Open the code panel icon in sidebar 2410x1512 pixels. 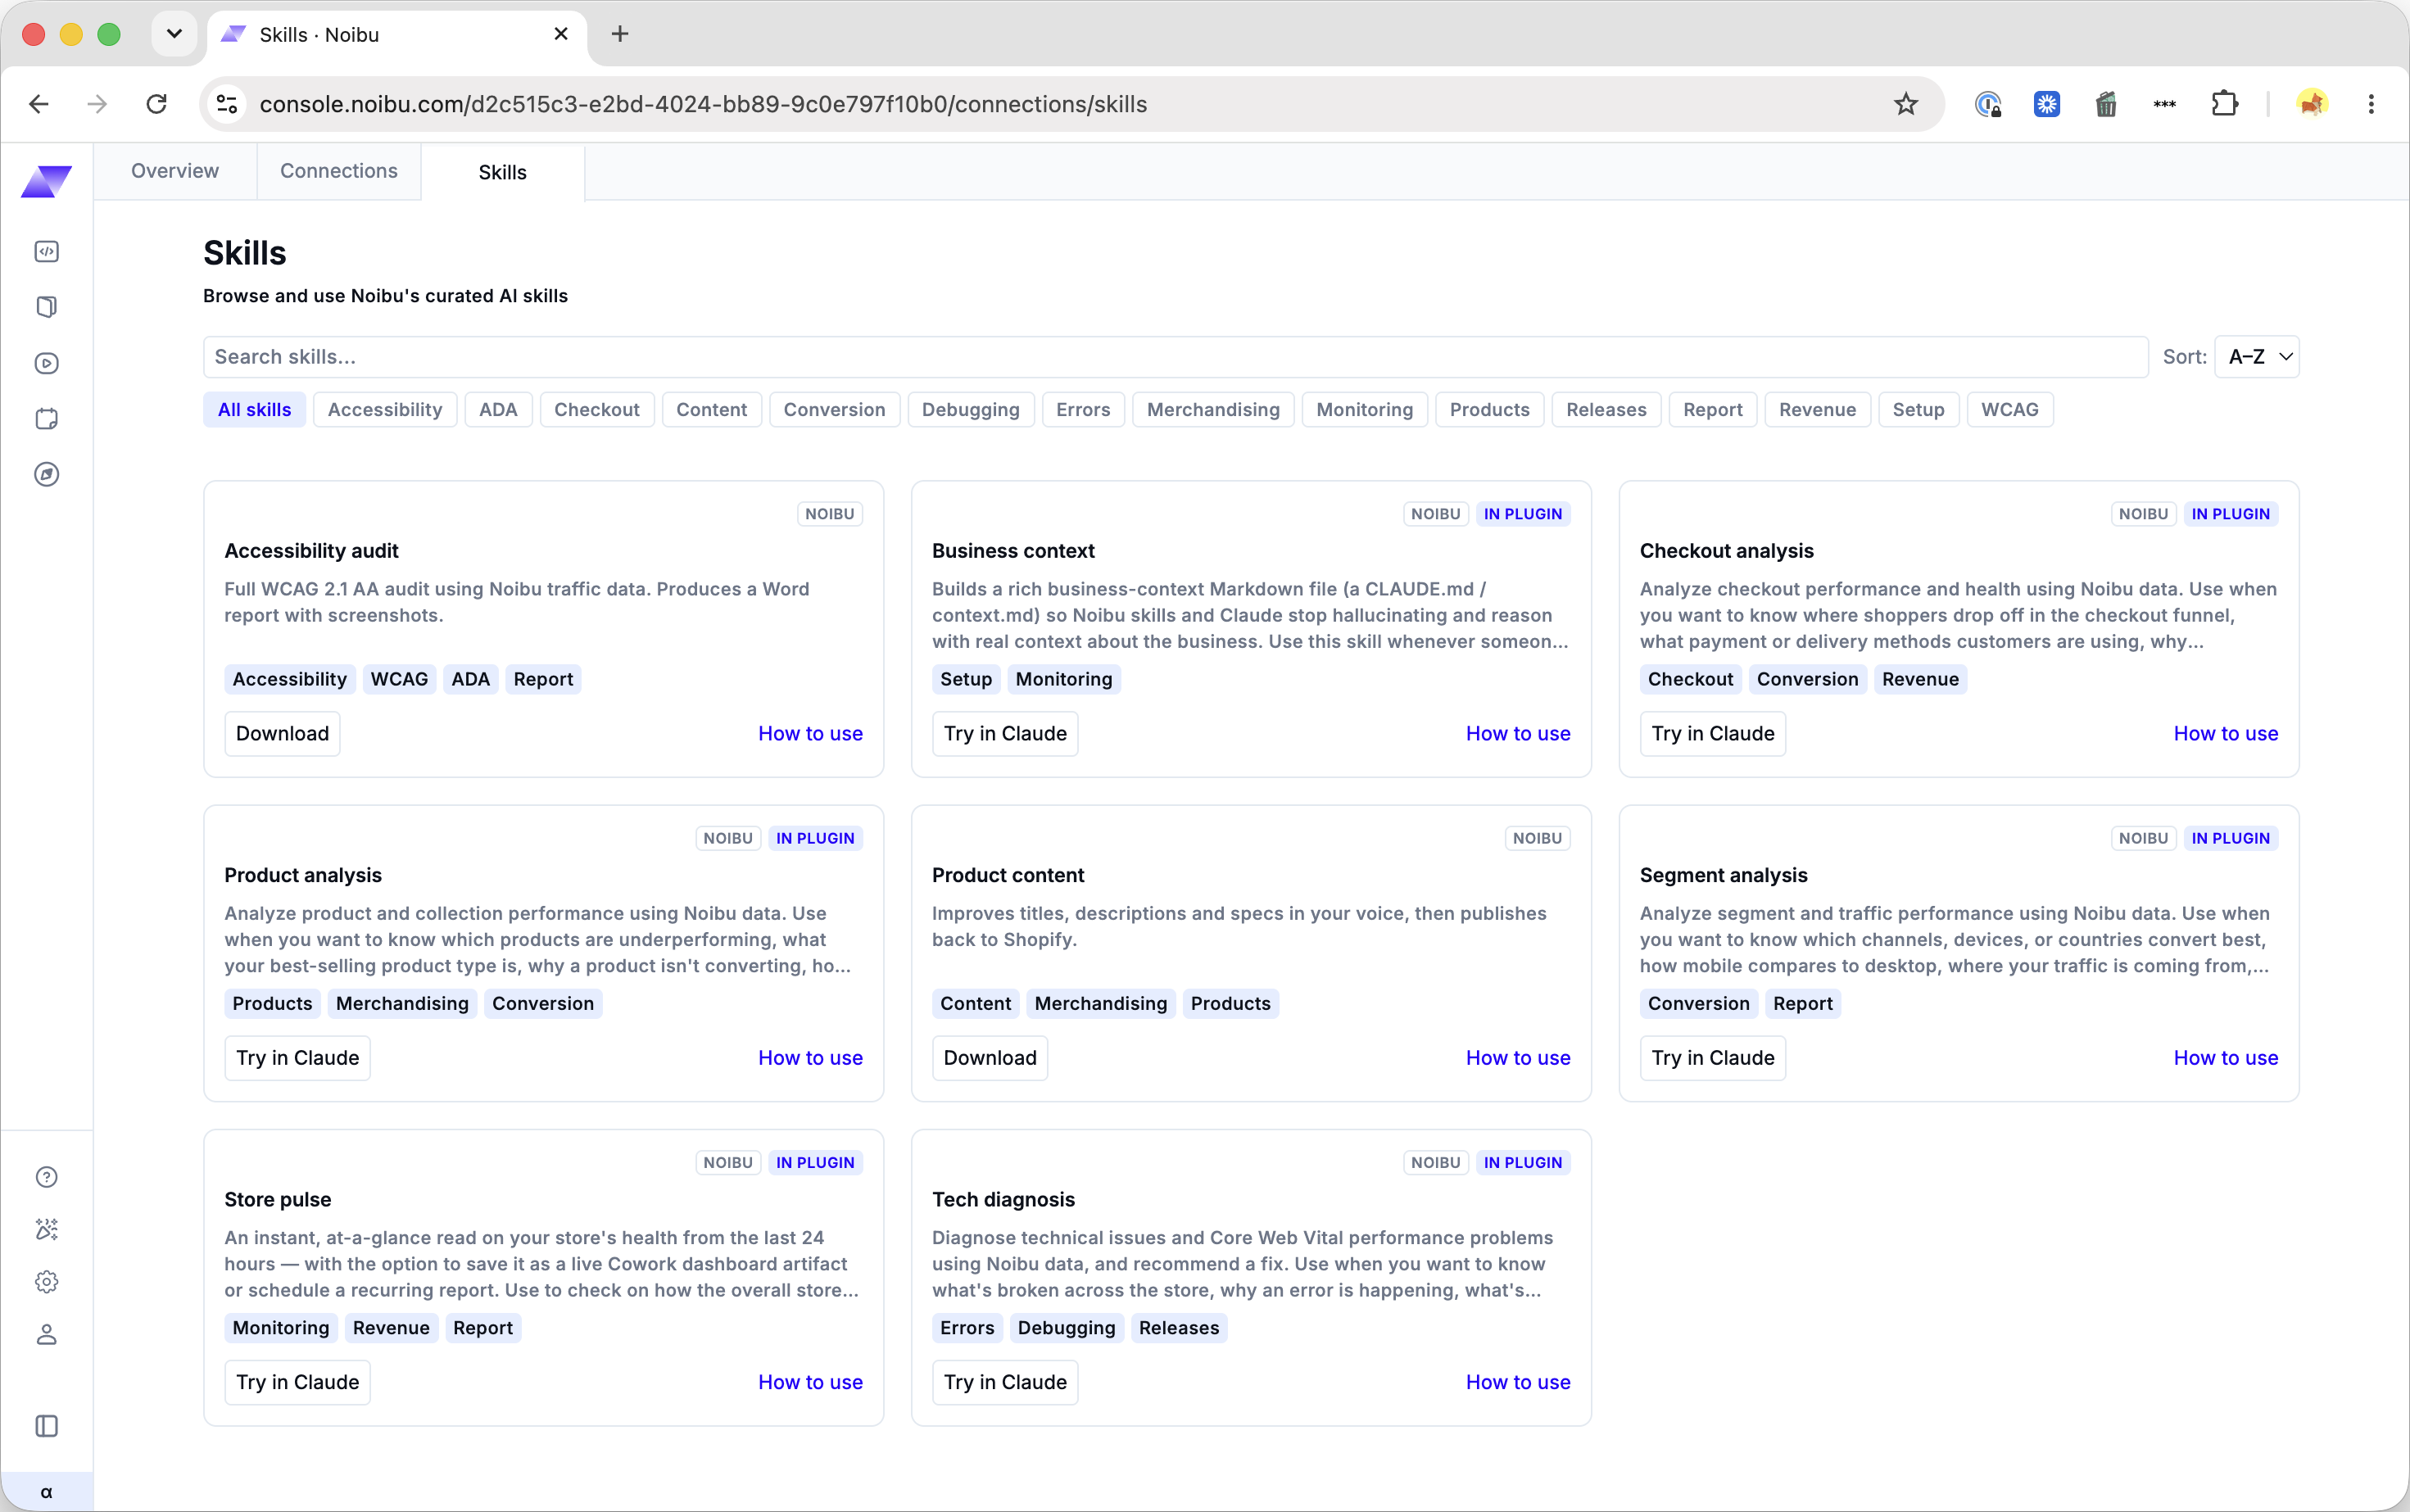tap(47, 251)
